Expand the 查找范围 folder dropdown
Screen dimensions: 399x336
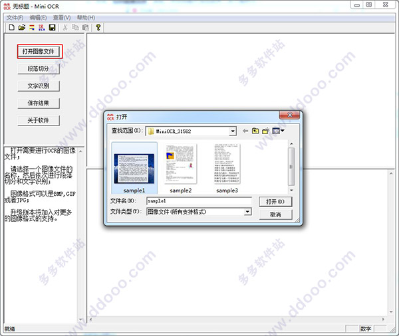(x=232, y=131)
